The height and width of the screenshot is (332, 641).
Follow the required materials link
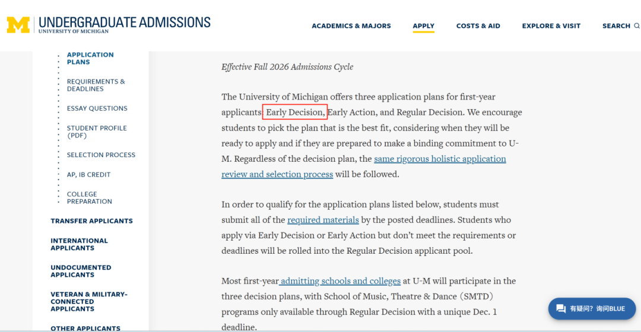tap(323, 220)
